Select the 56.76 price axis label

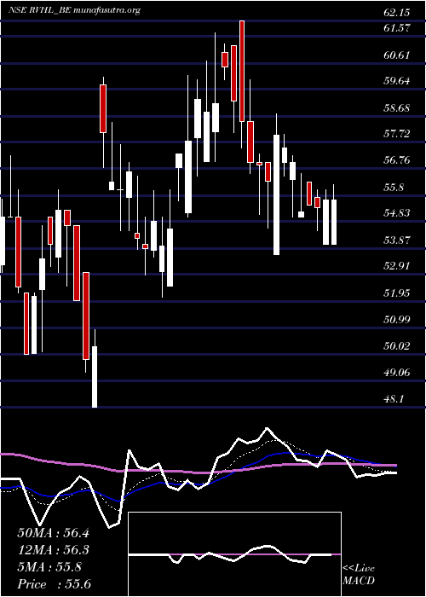pyautogui.click(x=397, y=160)
